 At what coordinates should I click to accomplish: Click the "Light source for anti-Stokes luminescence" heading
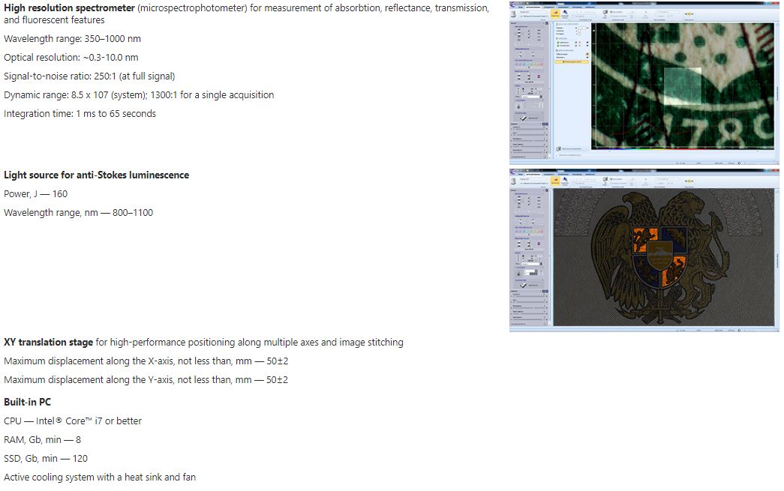[97, 175]
